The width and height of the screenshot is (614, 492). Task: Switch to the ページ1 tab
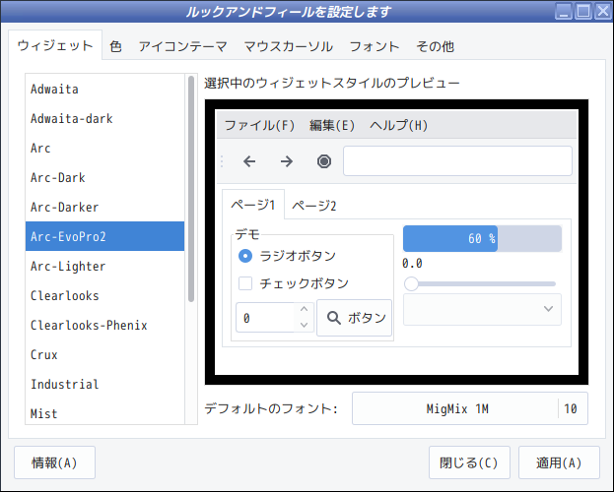(x=253, y=205)
